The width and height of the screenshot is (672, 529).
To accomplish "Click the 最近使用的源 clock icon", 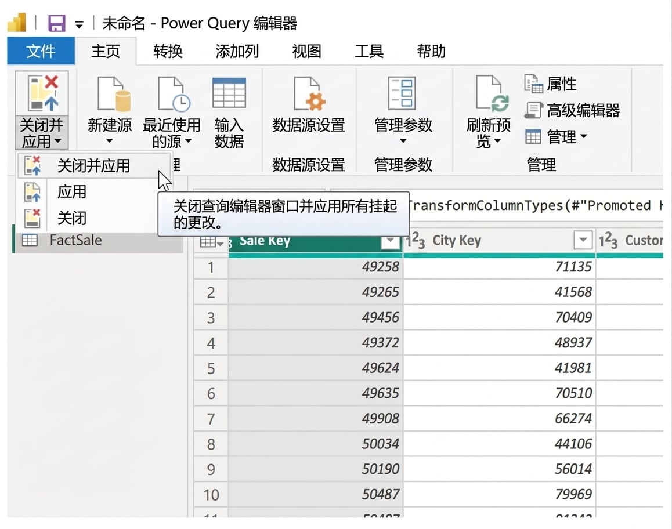I will click(174, 94).
